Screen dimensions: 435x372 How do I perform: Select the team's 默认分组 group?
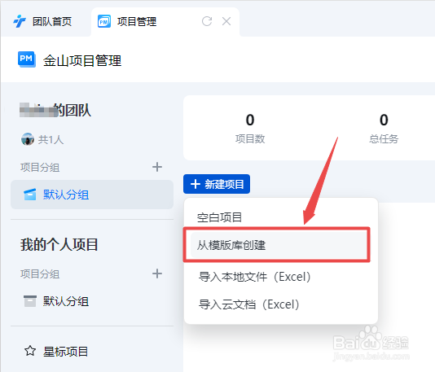[x=92, y=195]
